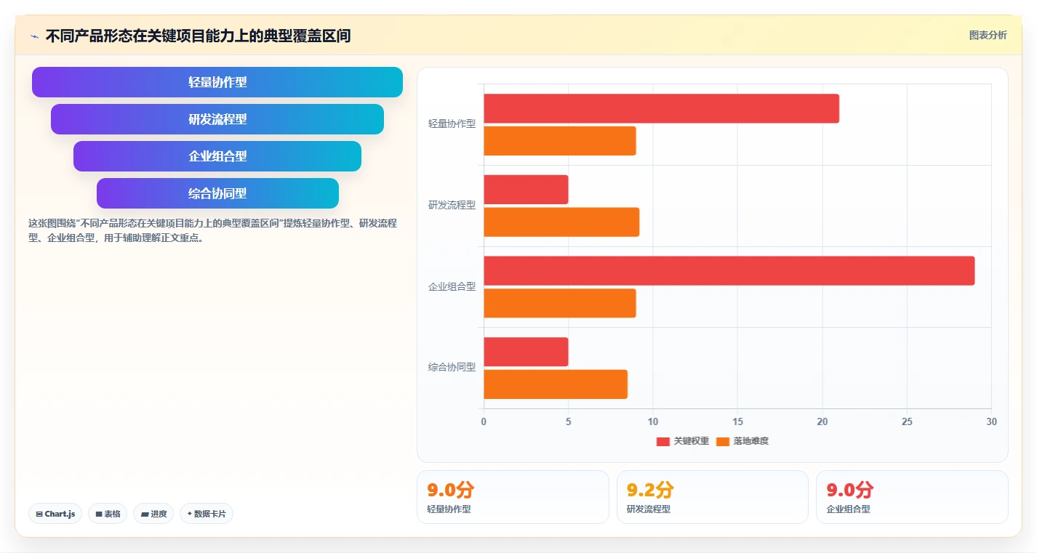Select the 研发流程型 funnel bar
Image resolution: width=1037 pixels, height=553 pixels.
[x=217, y=119]
